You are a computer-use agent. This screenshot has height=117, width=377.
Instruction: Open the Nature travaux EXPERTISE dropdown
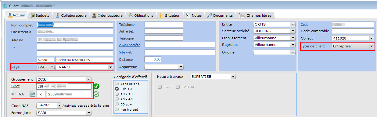(x=233, y=77)
